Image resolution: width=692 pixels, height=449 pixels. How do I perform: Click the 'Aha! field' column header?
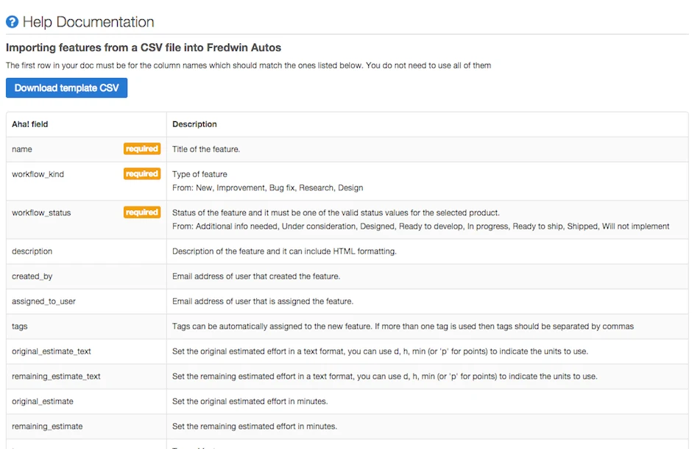click(30, 124)
